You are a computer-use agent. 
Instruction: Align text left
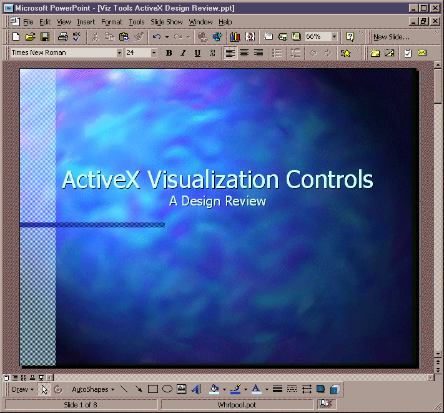[230, 52]
